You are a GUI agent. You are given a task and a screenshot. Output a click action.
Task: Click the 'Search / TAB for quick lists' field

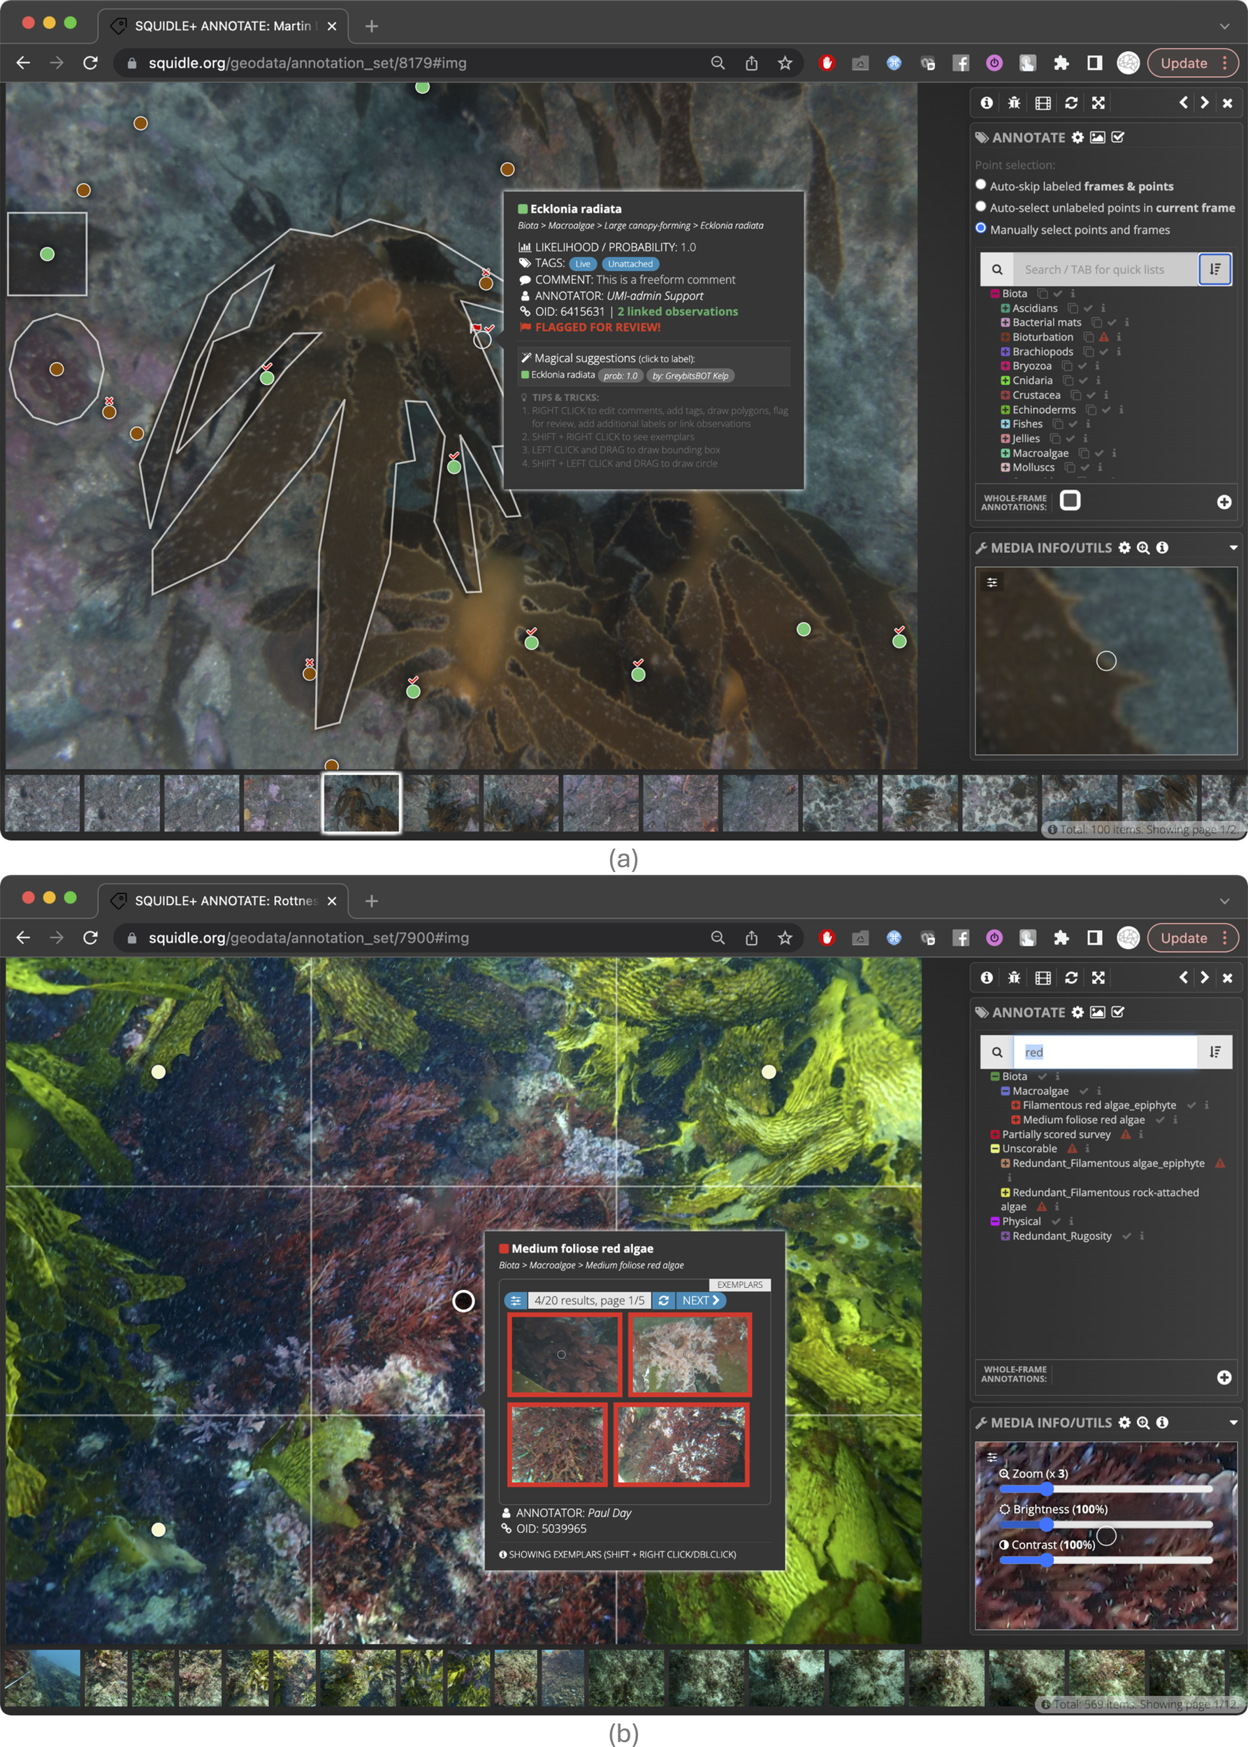1103,270
